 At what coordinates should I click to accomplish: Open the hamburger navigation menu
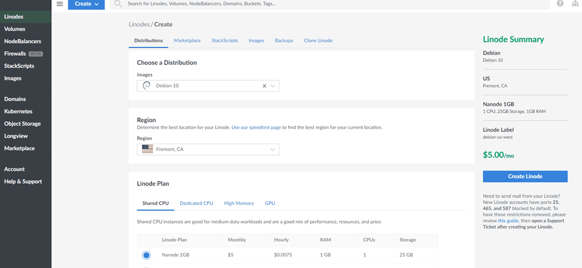click(60, 3)
